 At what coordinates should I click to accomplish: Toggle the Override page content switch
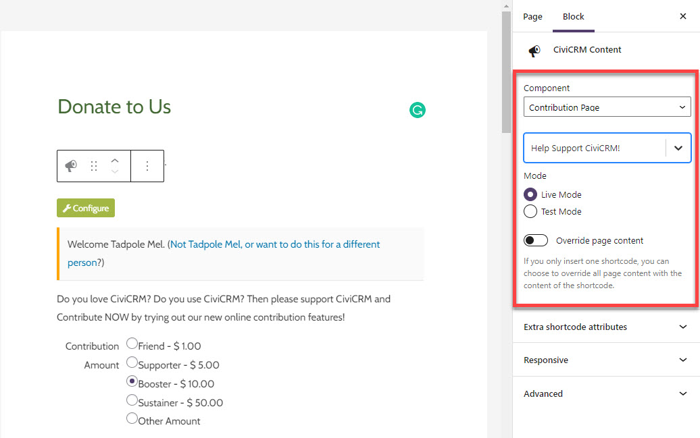click(x=536, y=240)
